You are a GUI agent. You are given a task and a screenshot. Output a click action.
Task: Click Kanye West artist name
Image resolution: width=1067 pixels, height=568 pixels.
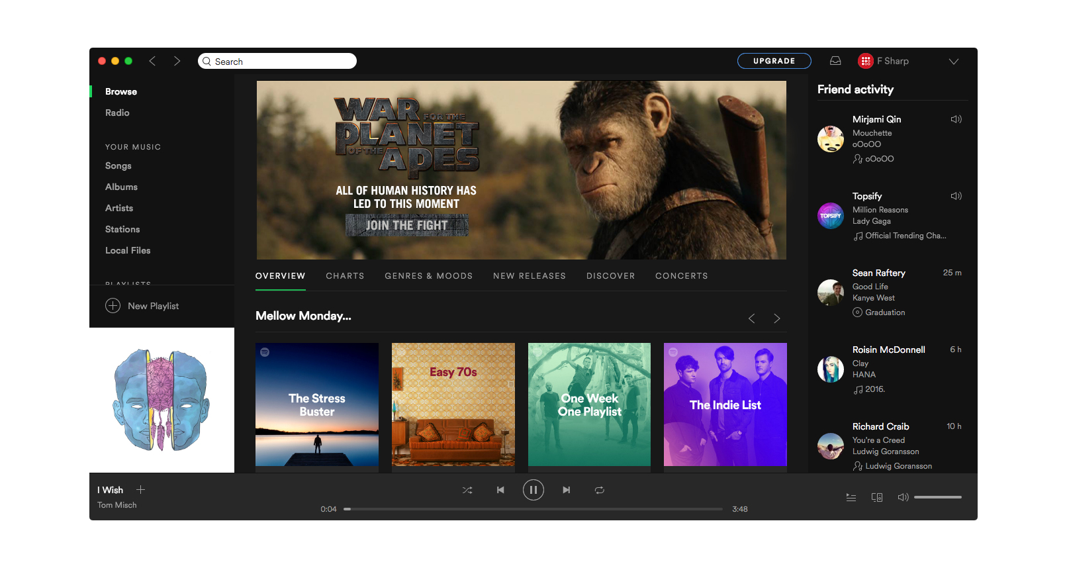874,298
